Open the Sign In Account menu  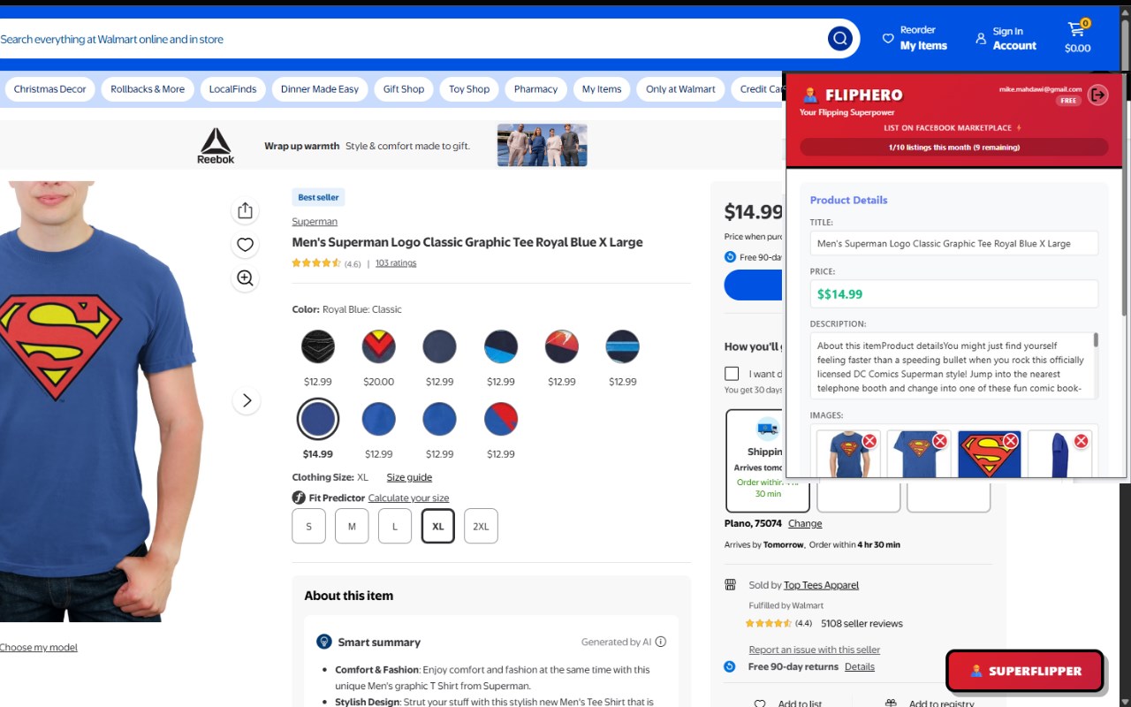pyautogui.click(x=1006, y=38)
